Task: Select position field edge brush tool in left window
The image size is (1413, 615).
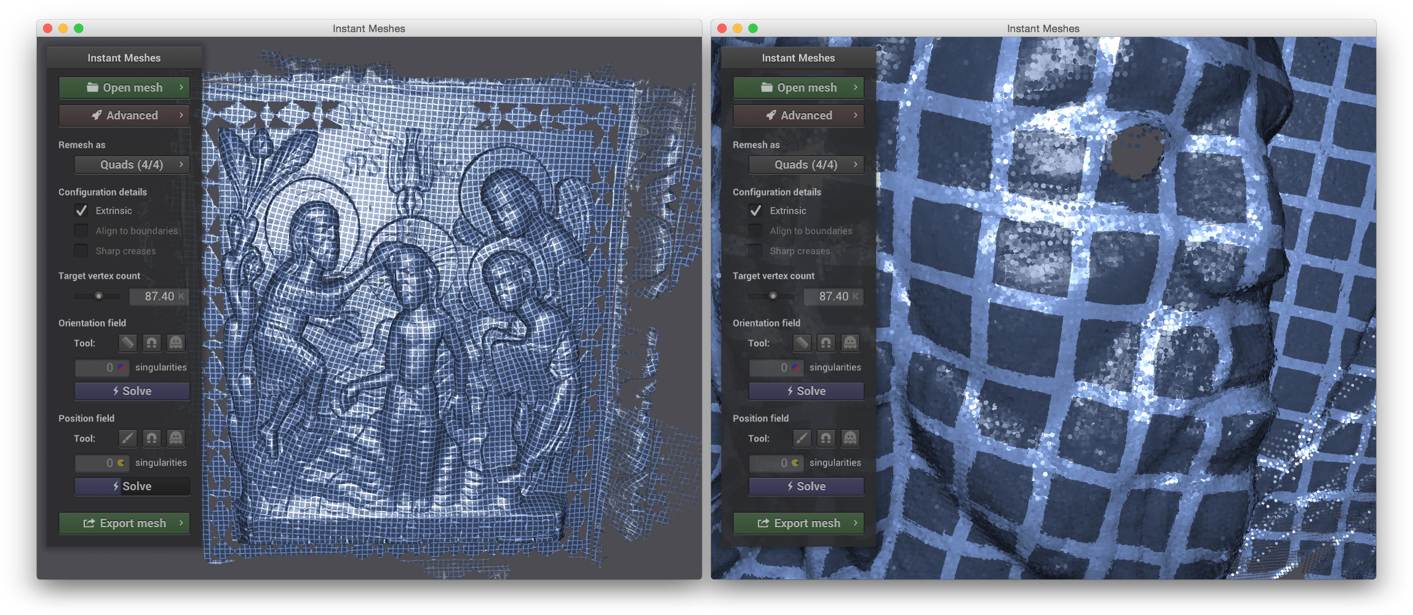Action: pyautogui.click(x=127, y=438)
